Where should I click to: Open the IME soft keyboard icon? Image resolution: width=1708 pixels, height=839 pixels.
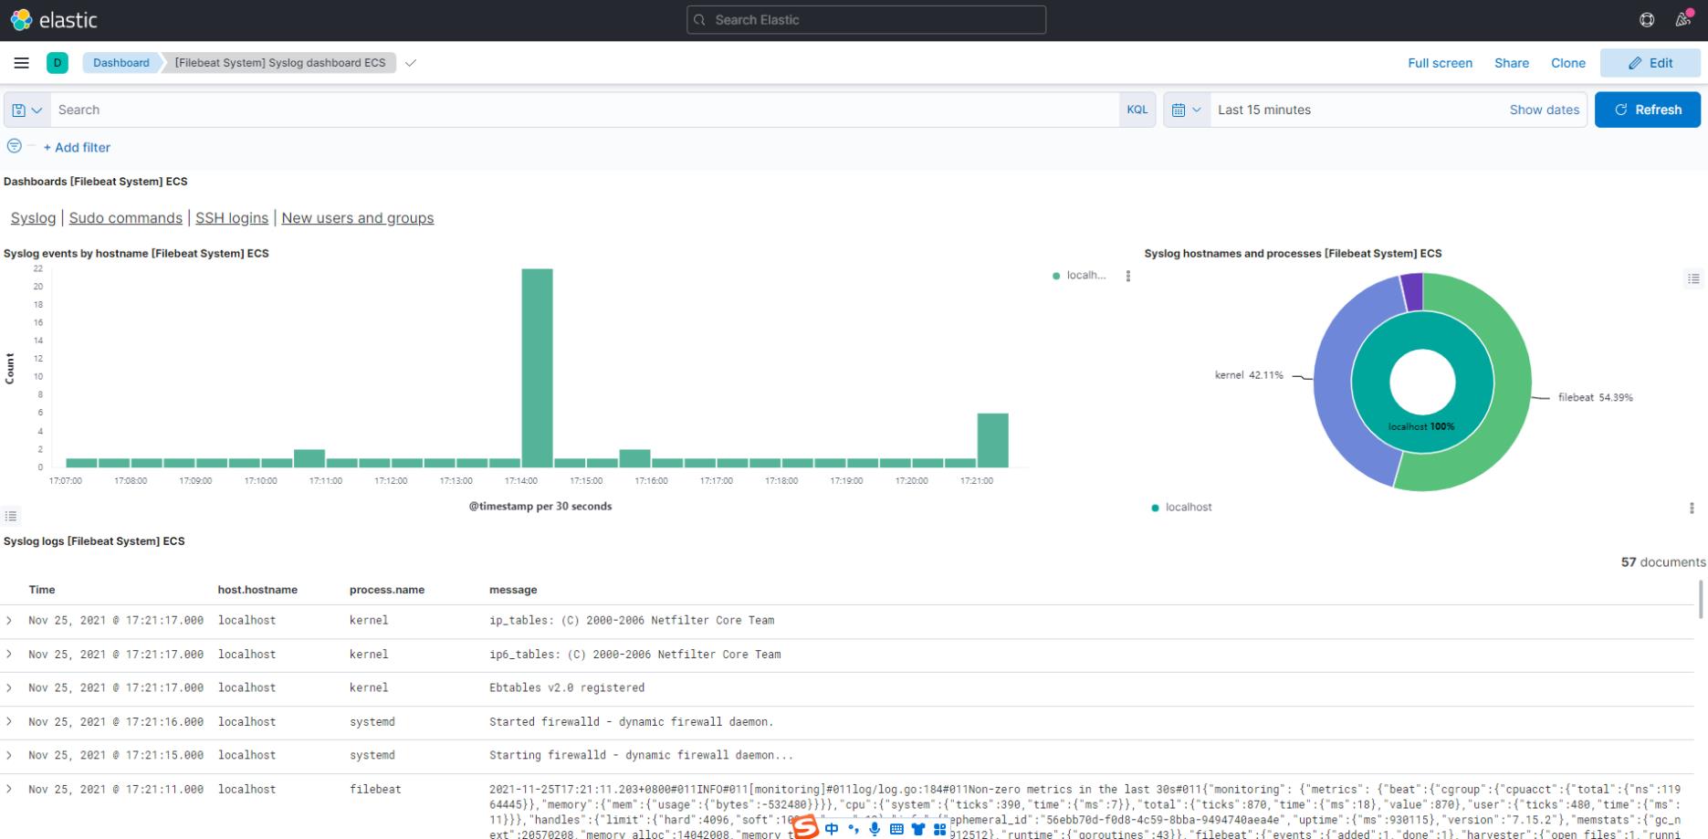(x=896, y=829)
